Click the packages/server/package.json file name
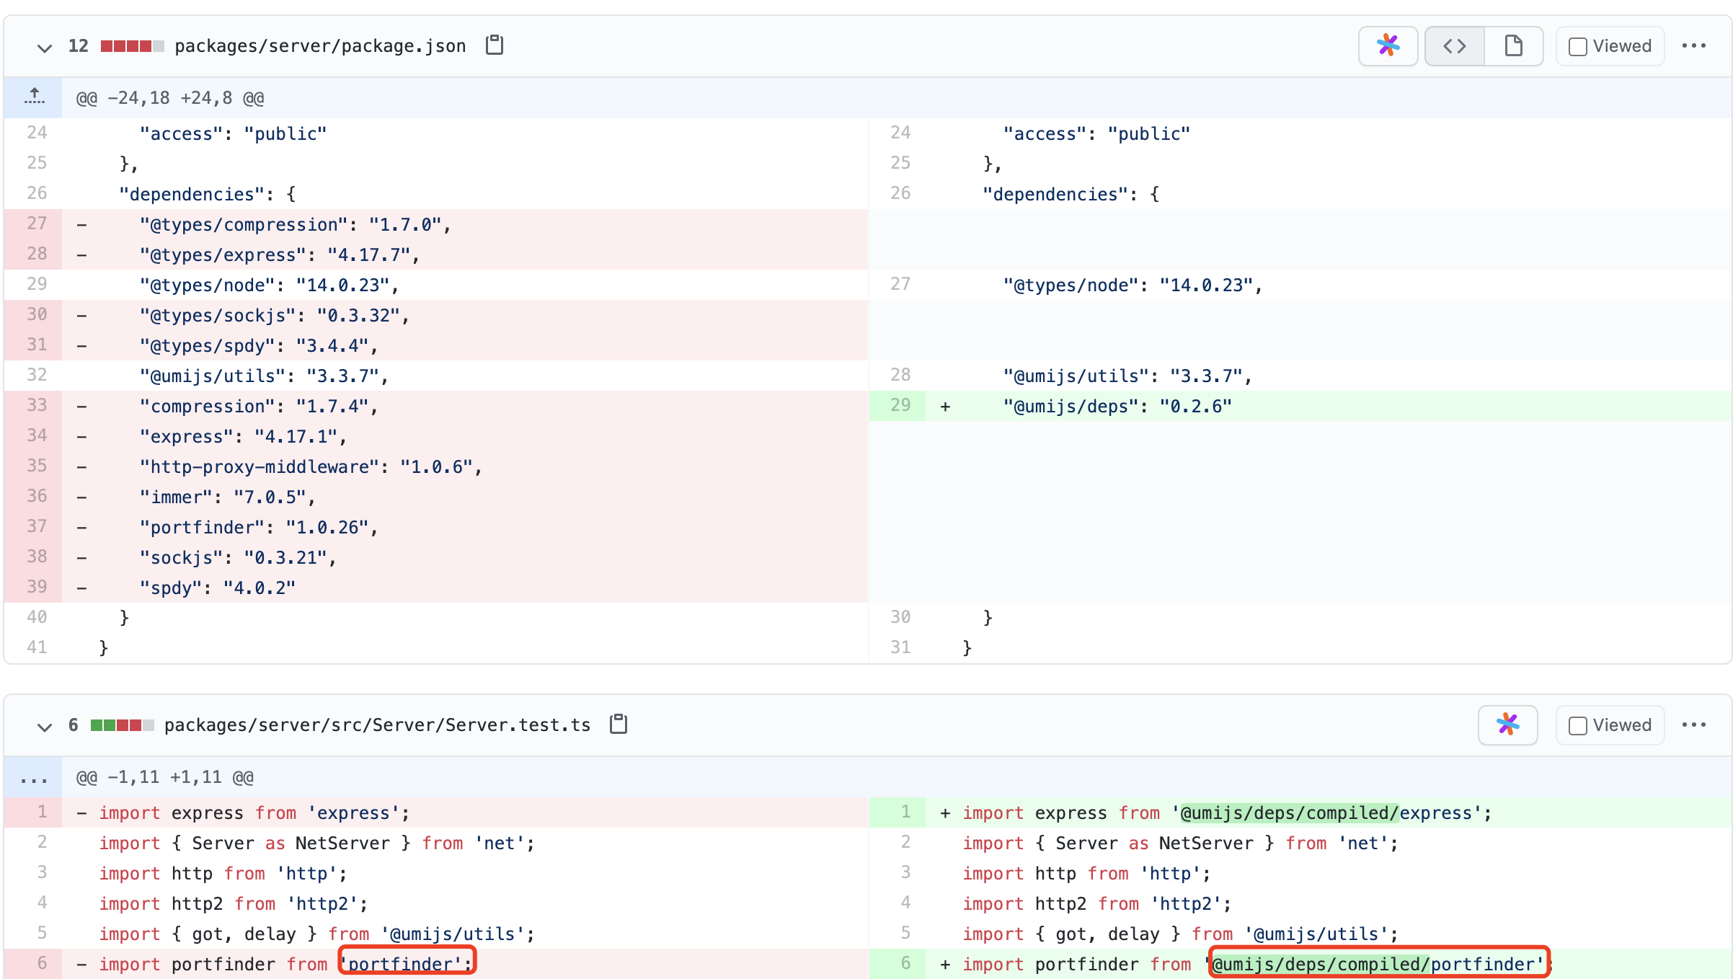The image size is (1733, 979). point(320,46)
